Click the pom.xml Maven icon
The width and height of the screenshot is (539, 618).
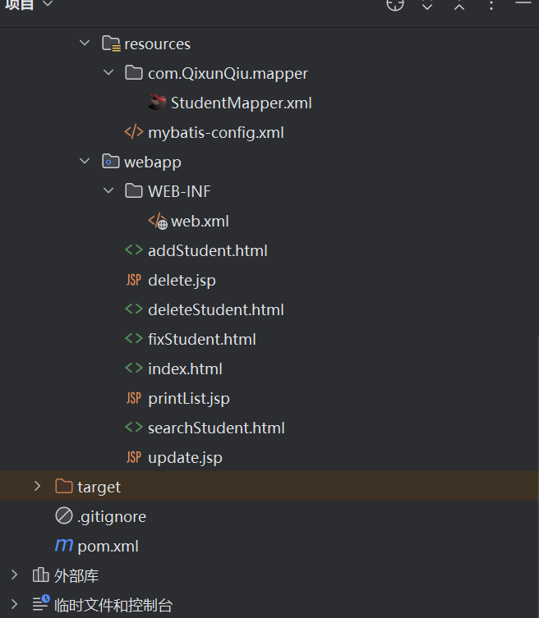63,546
